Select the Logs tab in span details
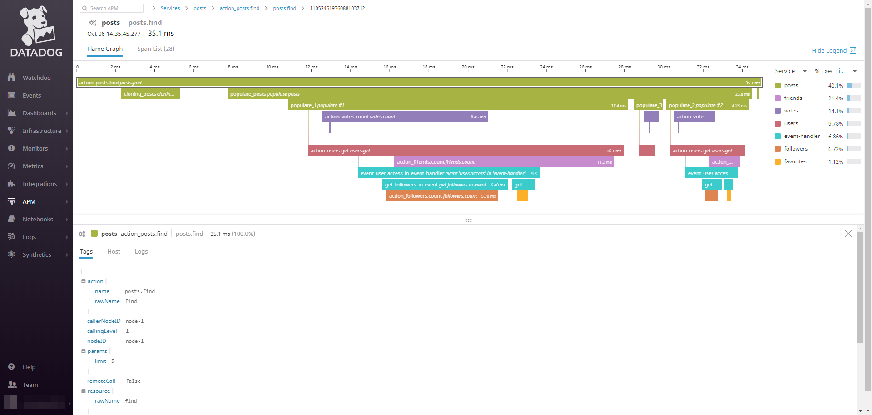872x415 pixels. [x=141, y=252]
